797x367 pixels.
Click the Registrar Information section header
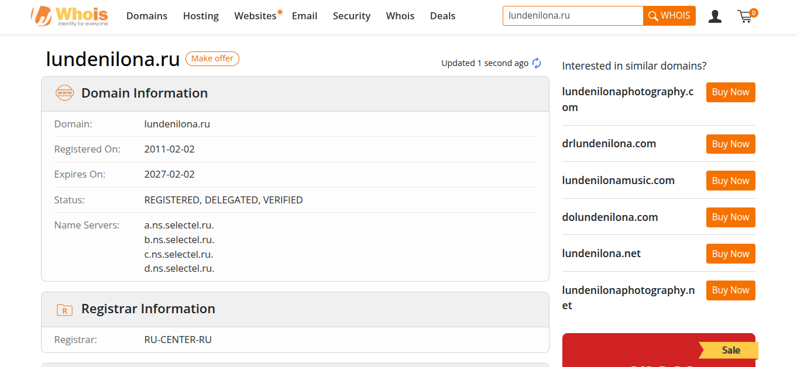[295, 309]
